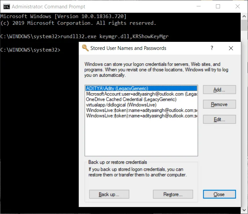This screenshot has width=248, height=214.
Task: Select virtualapp/didlogical (WindowsLive) entry
Action: pyautogui.click(x=141, y=105)
